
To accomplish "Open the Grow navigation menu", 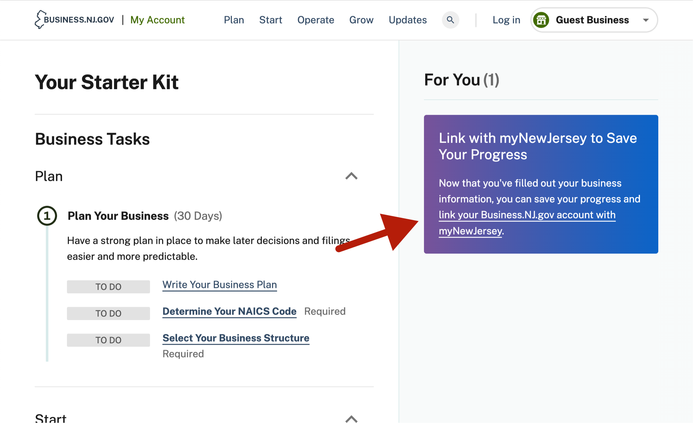I will (x=361, y=20).
